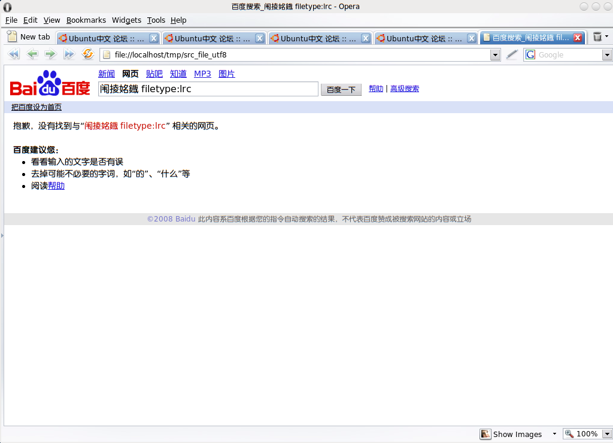Click the rewind navigation icon
Image resolution: width=613 pixels, height=443 pixels.
tap(14, 54)
